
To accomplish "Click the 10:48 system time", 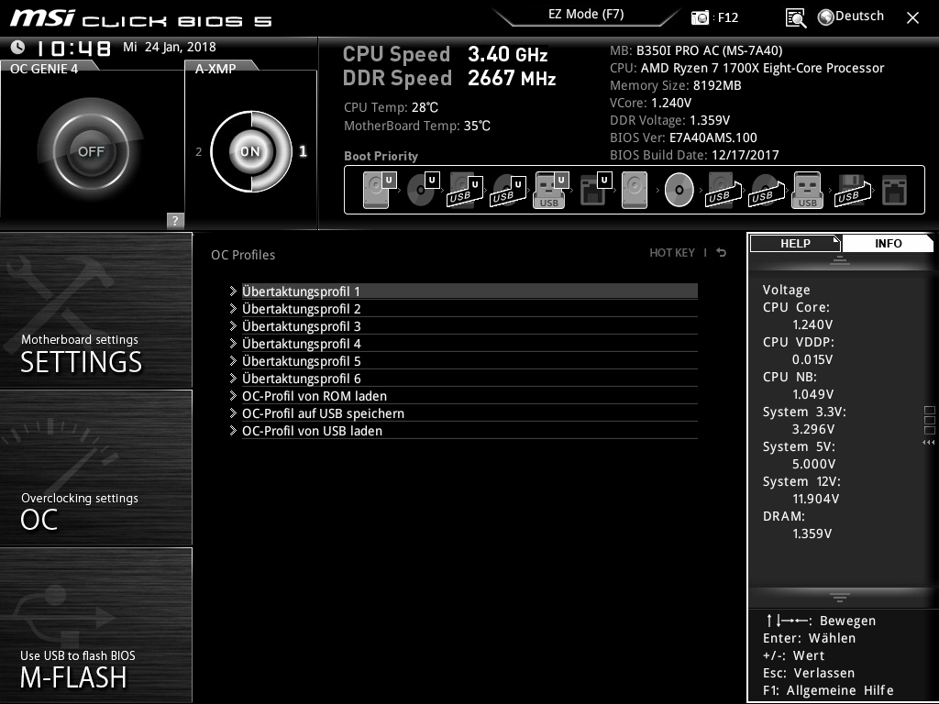I will point(73,48).
